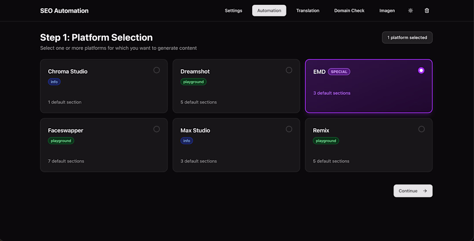The height and width of the screenshot is (241, 474).
Task: Open the Settings tab
Action: [234, 11]
